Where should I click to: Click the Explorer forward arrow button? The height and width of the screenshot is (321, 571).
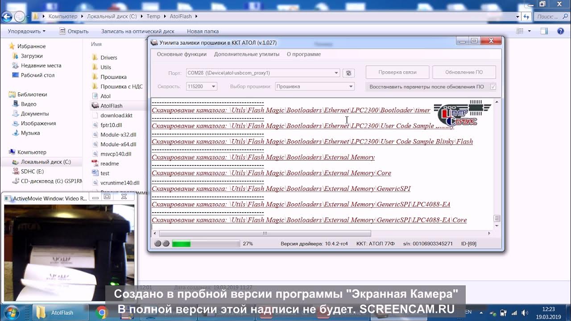coord(19,16)
